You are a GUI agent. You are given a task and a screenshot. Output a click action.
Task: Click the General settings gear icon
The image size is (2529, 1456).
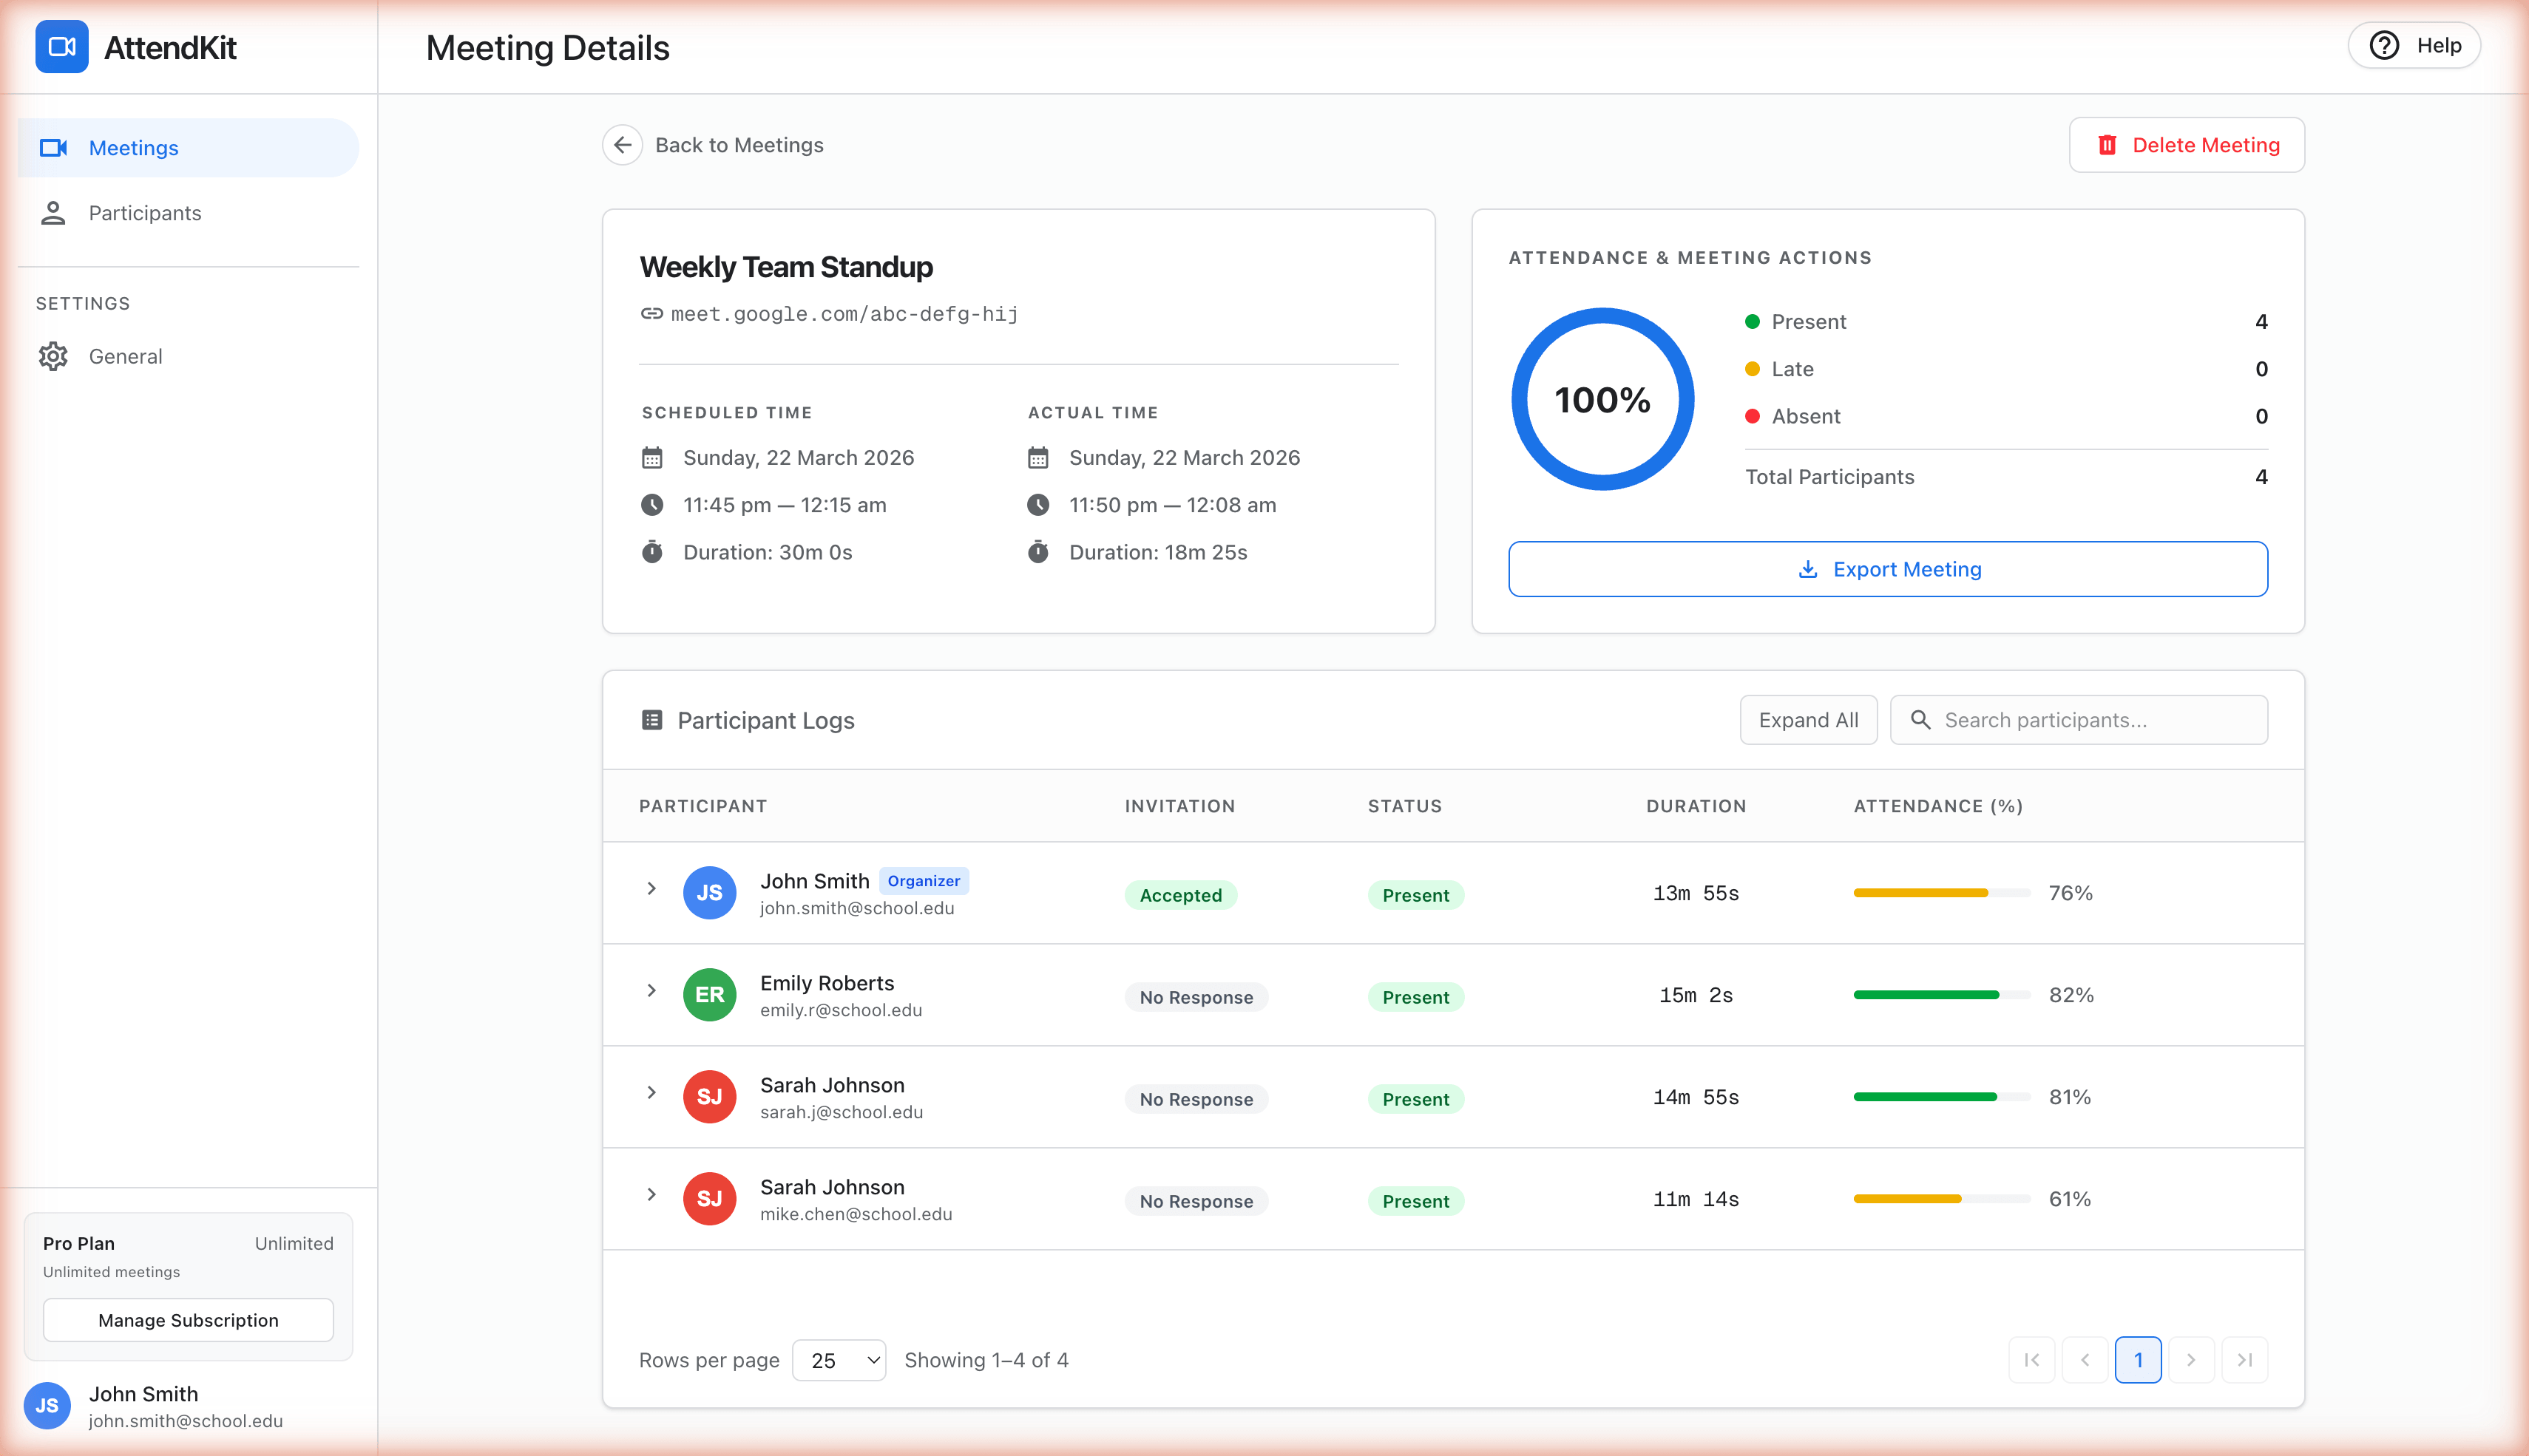53,356
